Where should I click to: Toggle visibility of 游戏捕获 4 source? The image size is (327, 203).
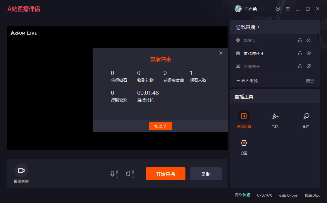pos(309,53)
